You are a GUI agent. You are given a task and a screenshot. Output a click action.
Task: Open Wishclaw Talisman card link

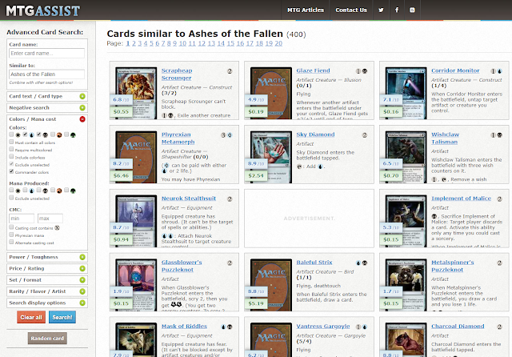tap(445, 138)
